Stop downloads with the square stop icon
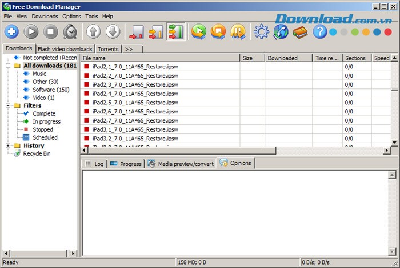Screen dimensions: 400x268 pos(50,32)
